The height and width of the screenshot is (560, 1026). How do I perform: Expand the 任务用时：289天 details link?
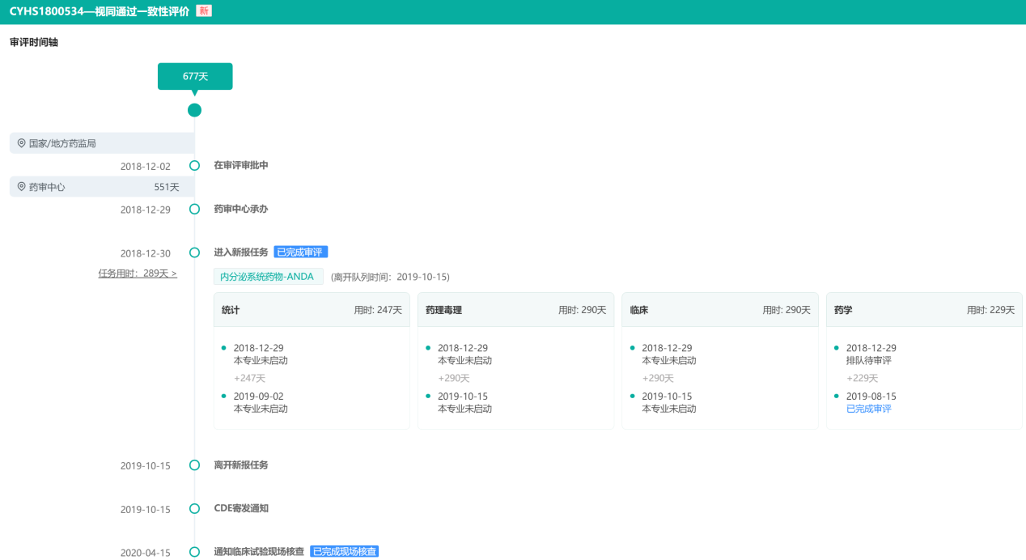tap(138, 274)
